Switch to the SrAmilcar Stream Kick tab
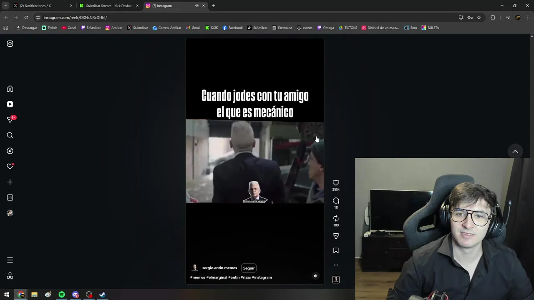Screen dimensions: 534x300 point(108,6)
